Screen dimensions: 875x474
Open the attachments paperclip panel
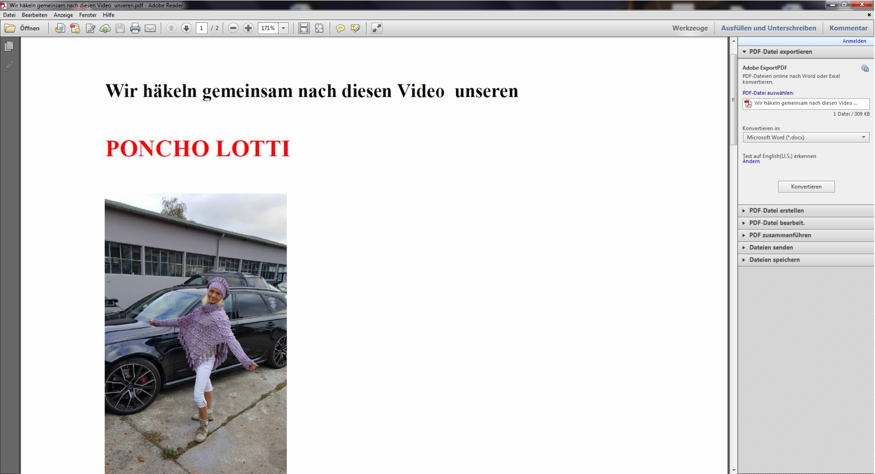(9, 66)
